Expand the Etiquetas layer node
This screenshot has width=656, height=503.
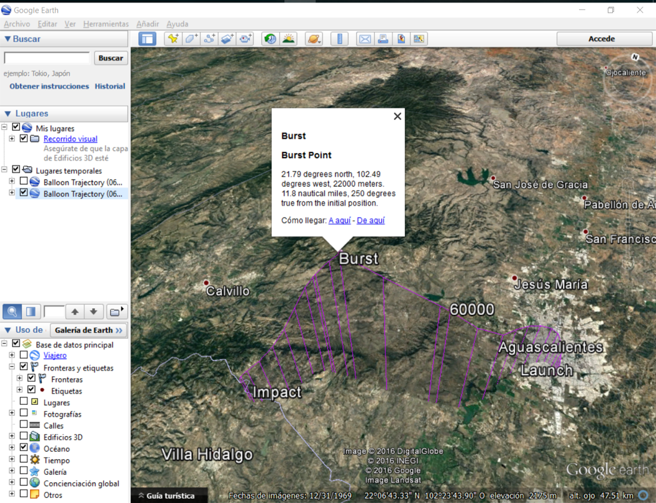tap(19, 390)
